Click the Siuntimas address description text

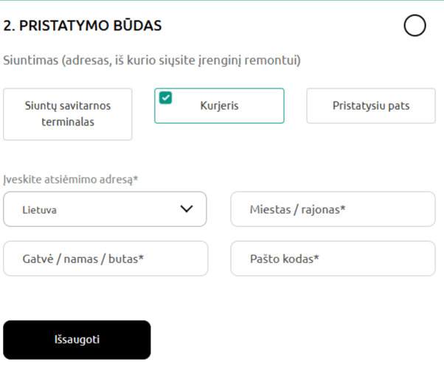(152, 60)
